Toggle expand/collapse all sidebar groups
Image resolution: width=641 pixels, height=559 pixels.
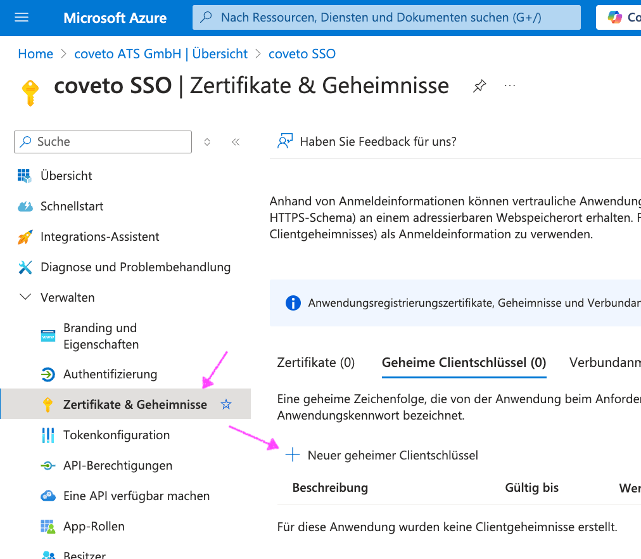tap(207, 142)
